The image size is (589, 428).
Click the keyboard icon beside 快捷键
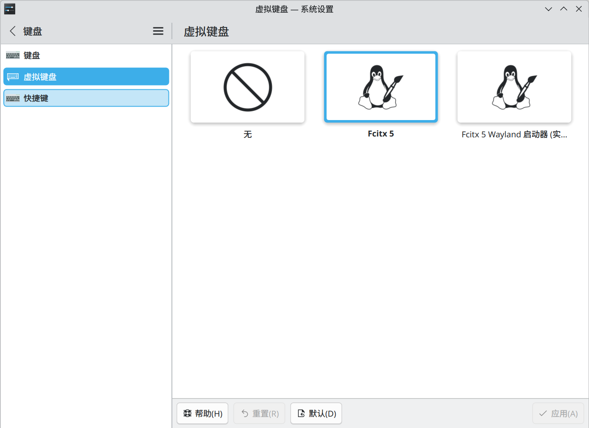click(13, 98)
